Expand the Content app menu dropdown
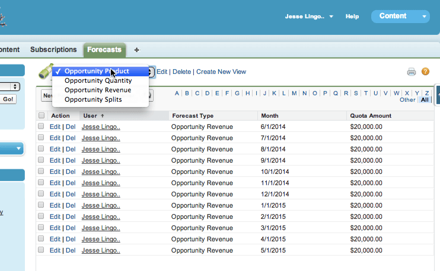Viewport: 440px width, 271px height. pos(425,17)
